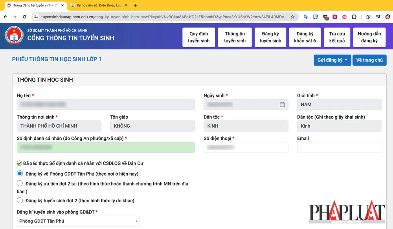Open the Hướng dẫn đăng ký page
This screenshot has width=393, height=229.
[x=369, y=37]
